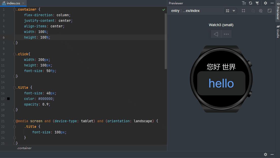Click the editor vertical scrollbar
The height and width of the screenshot is (158, 280).
(x=166, y=41)
